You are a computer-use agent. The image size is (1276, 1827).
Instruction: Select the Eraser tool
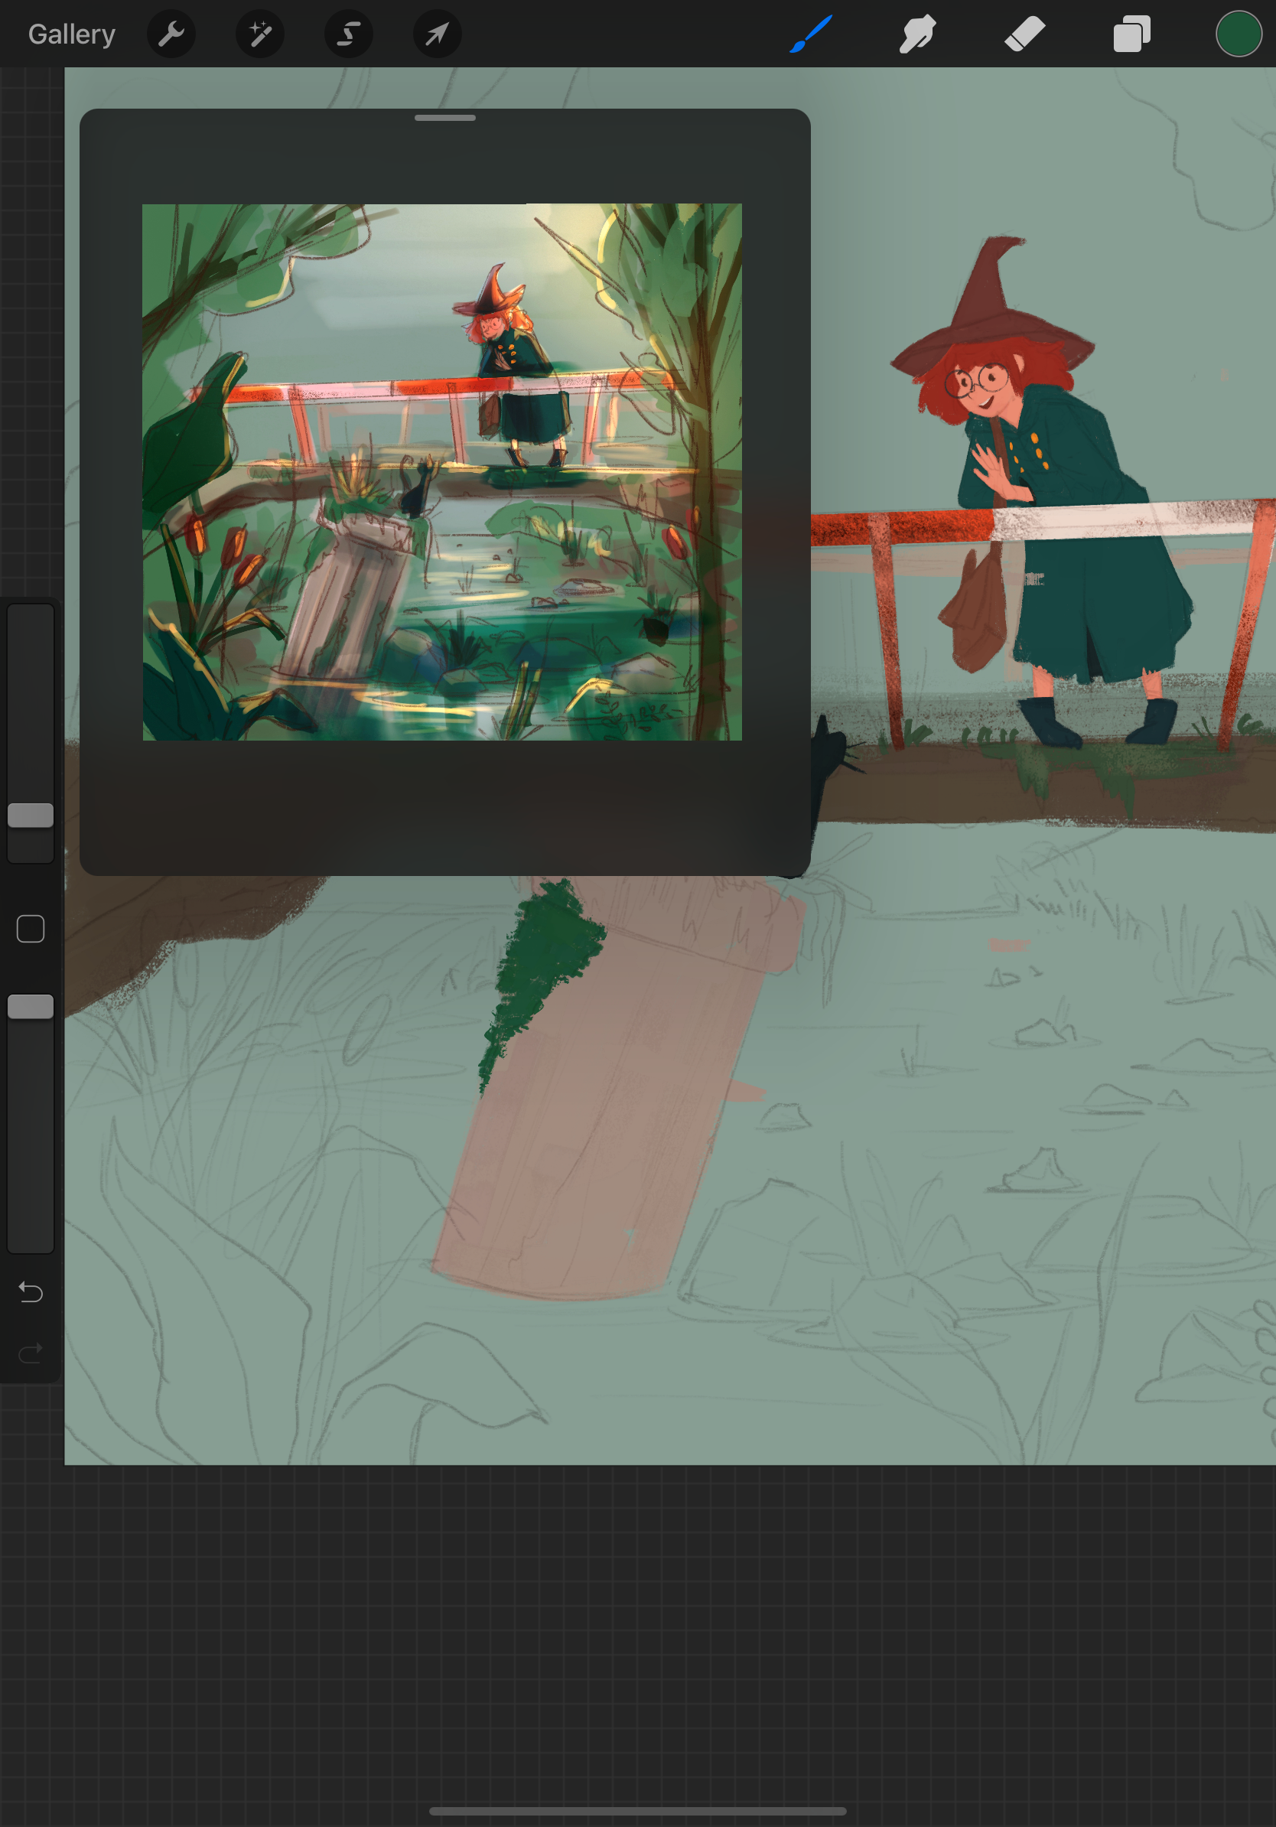coord(1024,34)
